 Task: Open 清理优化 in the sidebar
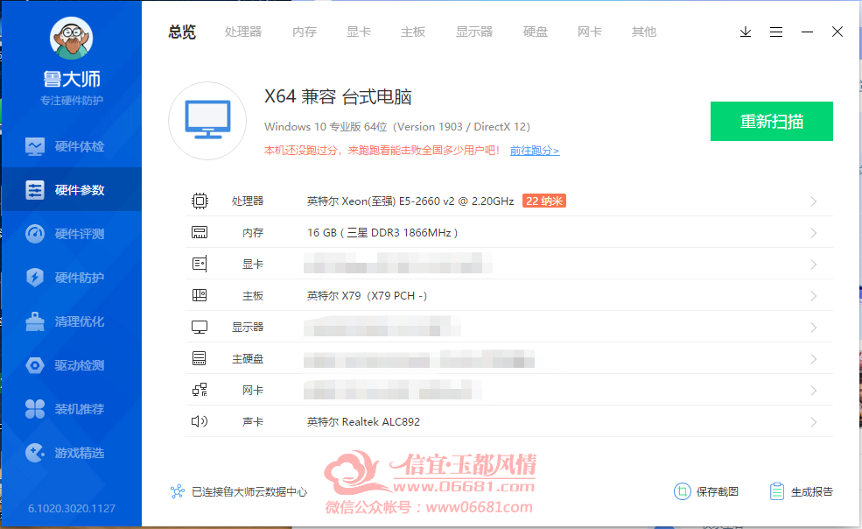72,321
